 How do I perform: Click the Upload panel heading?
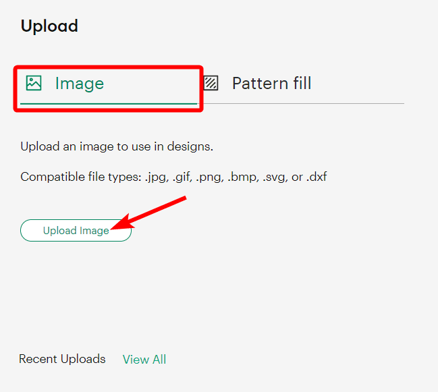click(49, 26)
